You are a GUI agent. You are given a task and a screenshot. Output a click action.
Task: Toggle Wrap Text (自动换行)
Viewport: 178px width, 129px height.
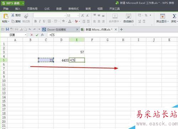(x=129, y=18)
